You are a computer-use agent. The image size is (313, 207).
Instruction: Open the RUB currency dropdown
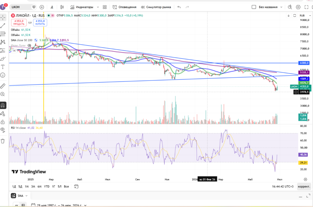(x=305, y=15)
